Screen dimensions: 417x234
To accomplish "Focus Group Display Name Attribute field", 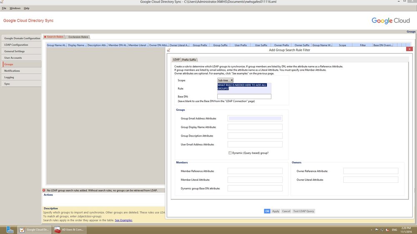I will pyautogui.click(x=255, y=127).
